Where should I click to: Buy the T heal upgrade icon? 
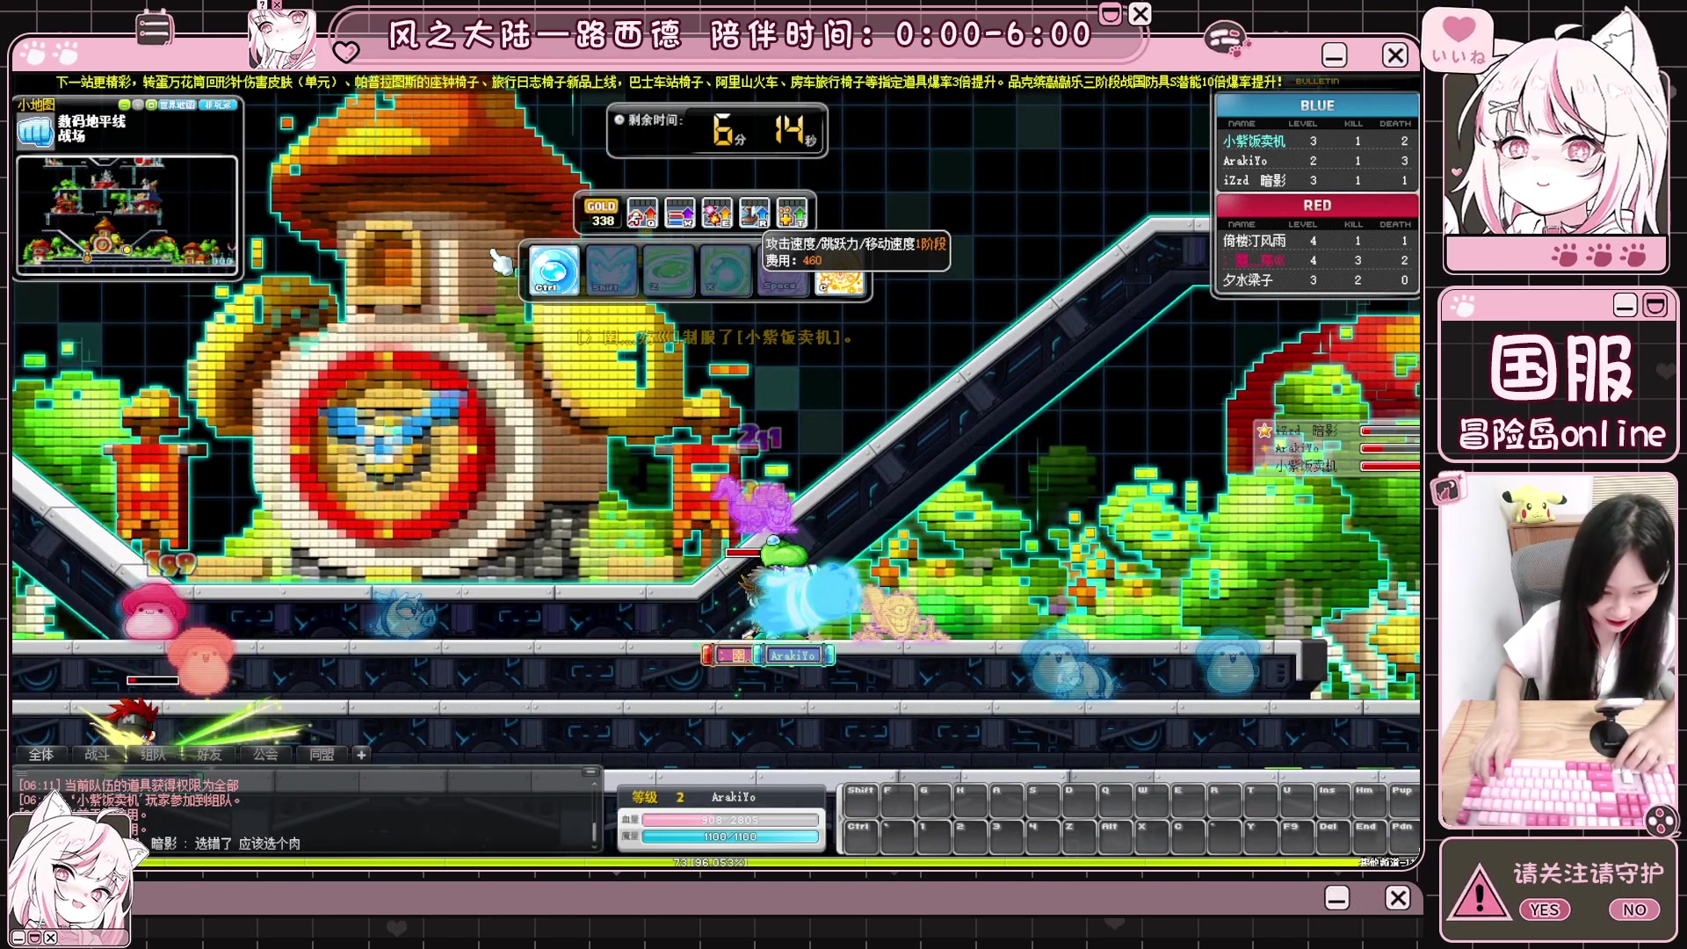(x=792, y=213)
